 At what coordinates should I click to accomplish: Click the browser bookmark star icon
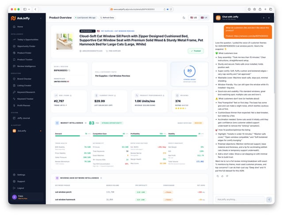click(x=255, y=9)
